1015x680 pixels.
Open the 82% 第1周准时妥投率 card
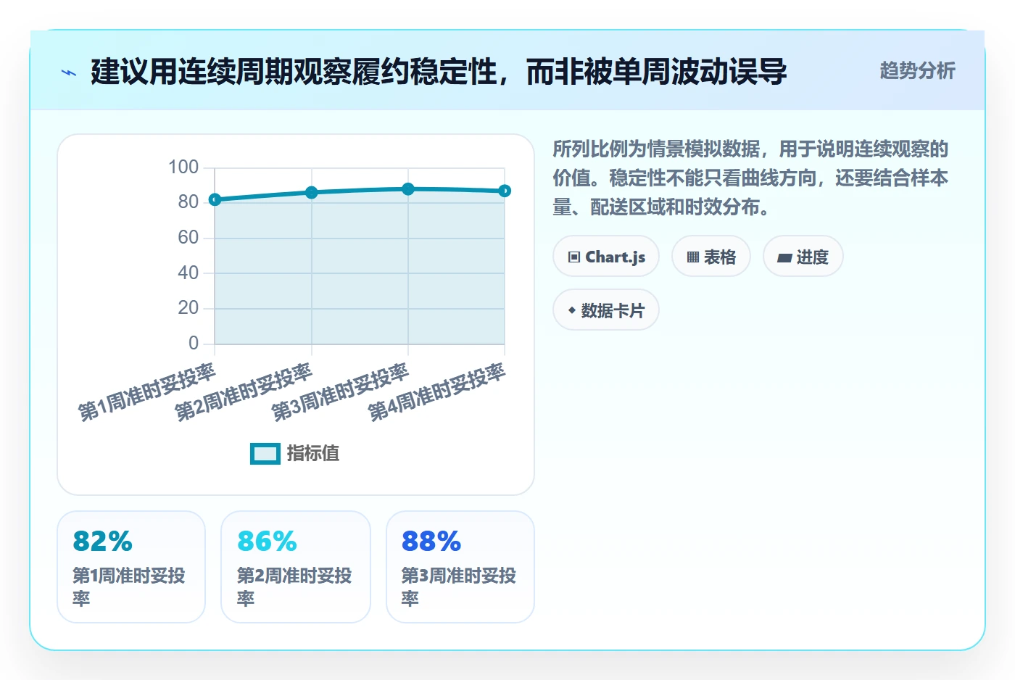pos(131,567)
